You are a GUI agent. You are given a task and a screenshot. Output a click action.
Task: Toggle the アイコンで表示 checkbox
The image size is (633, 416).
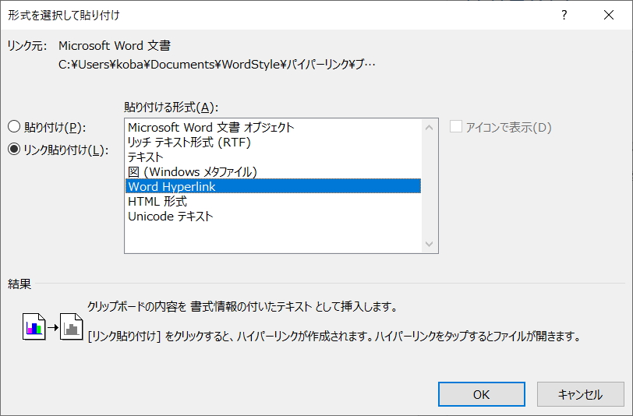[456, 127]
